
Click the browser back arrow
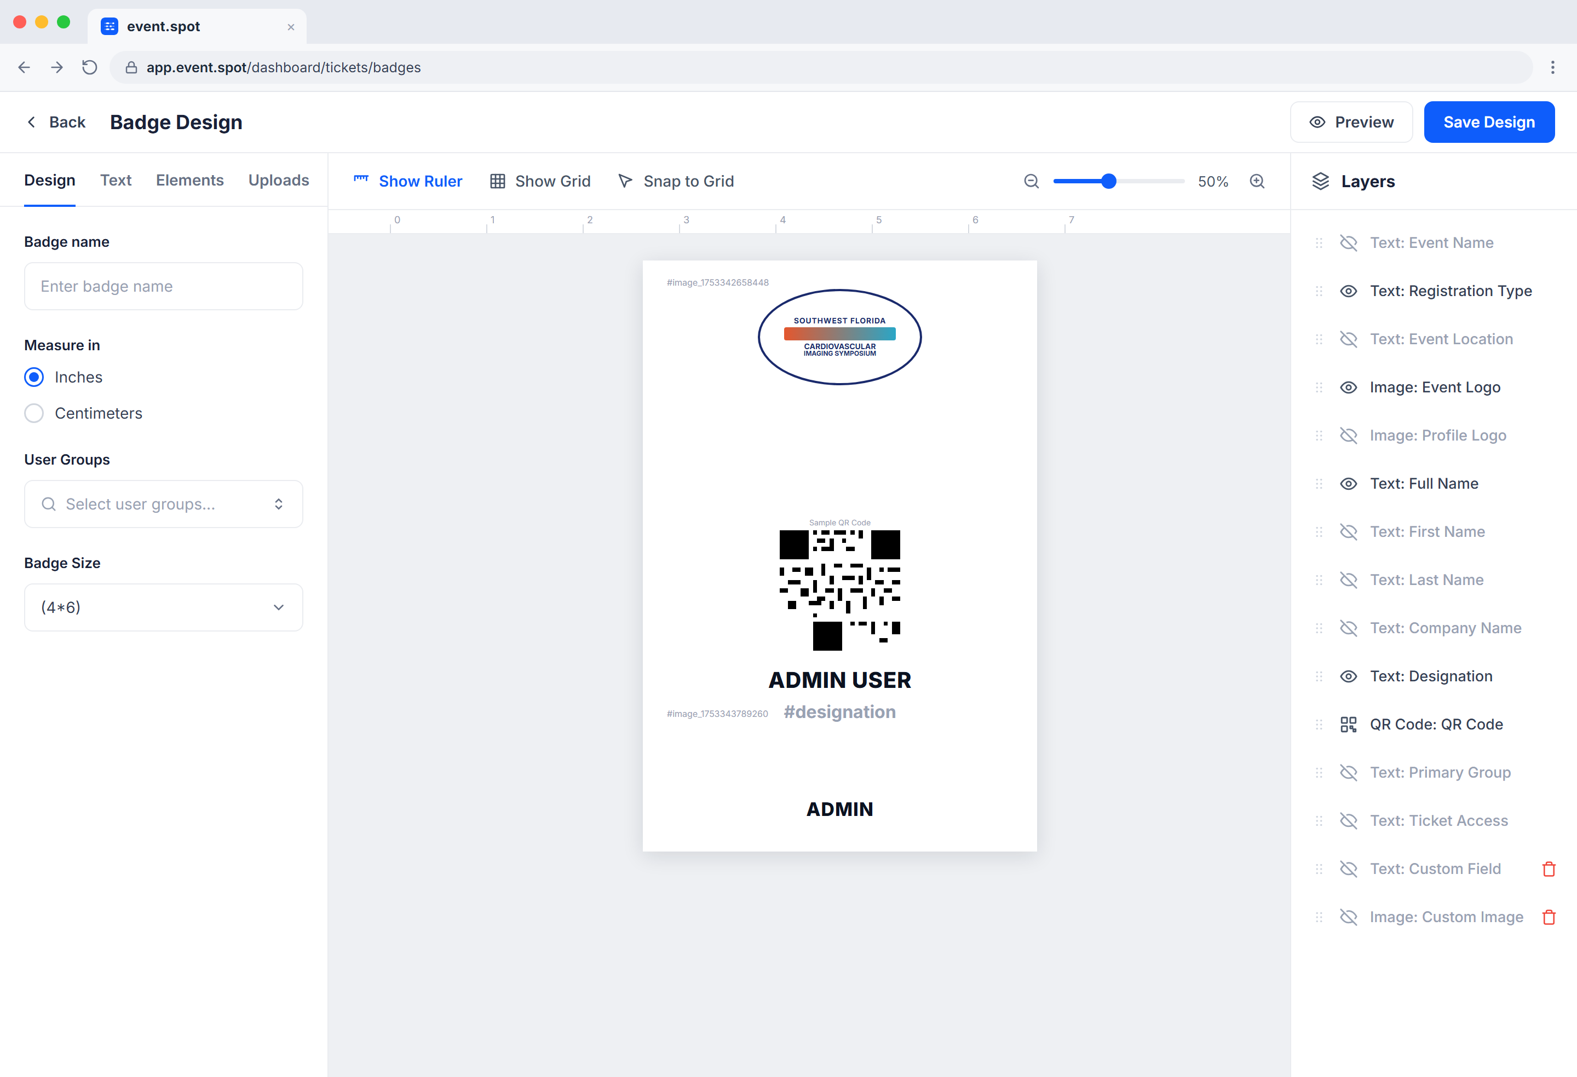pos(25,67)
